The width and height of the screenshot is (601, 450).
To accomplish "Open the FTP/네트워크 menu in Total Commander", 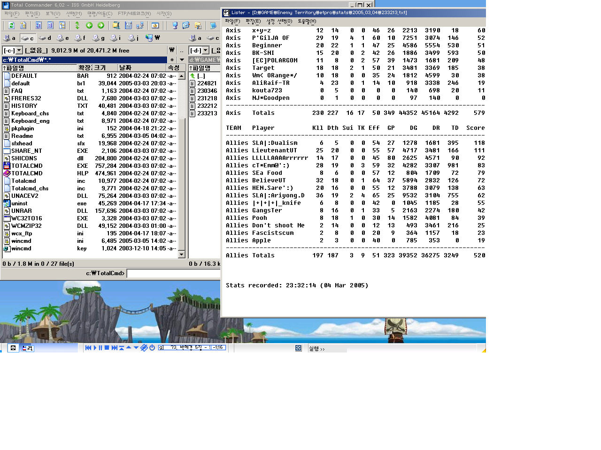I will pyautogui.click(x=134, y=14).
